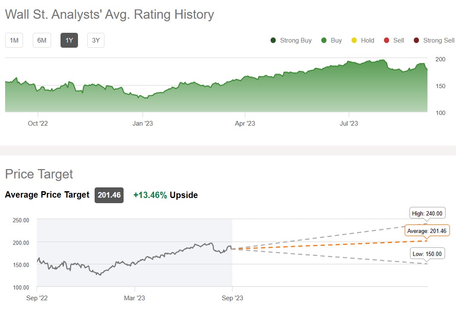Click the Average: 201.46 callout label

coord(427,231)
